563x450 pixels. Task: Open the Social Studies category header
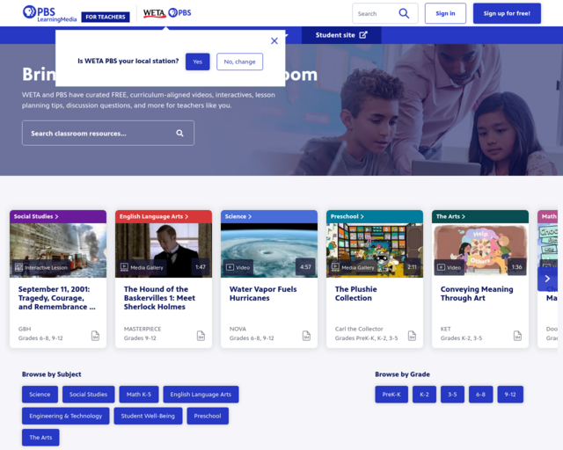point(58,216)
